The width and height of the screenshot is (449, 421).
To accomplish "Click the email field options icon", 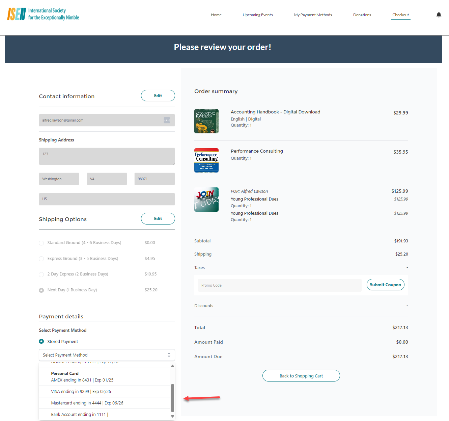I will pyautogui.click(x=167, y=120).
